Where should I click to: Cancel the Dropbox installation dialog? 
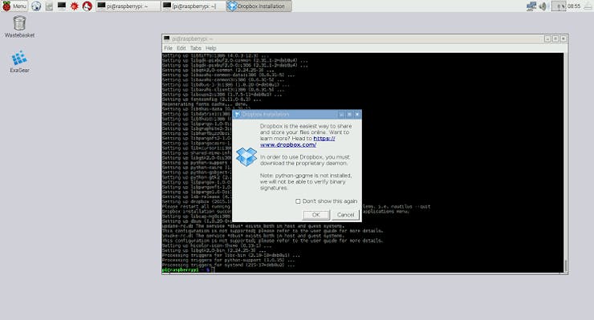[345, 215]
